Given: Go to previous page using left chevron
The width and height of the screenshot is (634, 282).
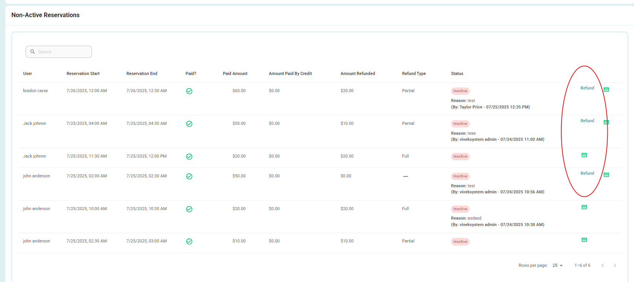Looking at the screenshot, I should 602,265.
